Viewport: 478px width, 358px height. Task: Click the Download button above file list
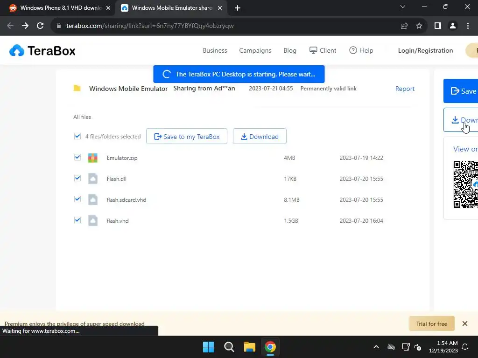click(x=260, y=137)
